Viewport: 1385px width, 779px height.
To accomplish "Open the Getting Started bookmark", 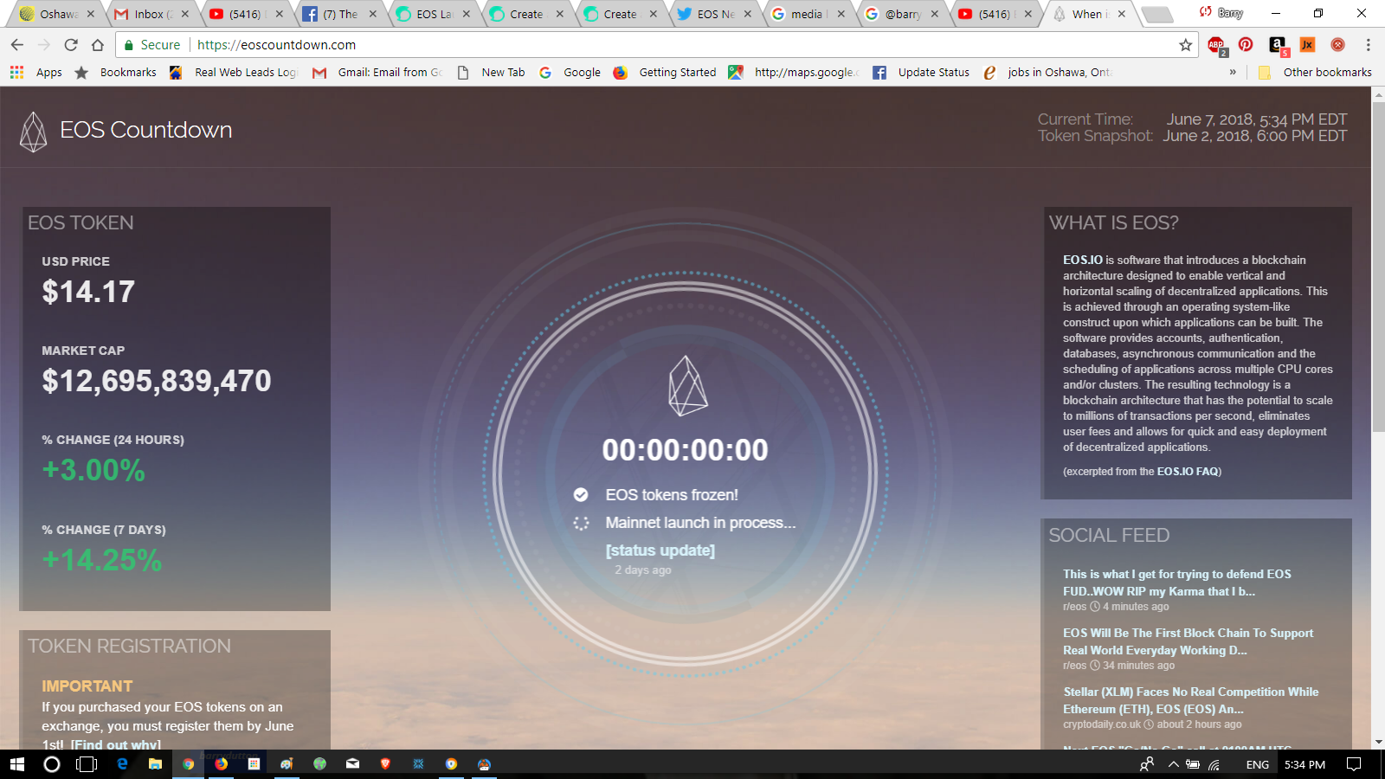I will 665,73.
